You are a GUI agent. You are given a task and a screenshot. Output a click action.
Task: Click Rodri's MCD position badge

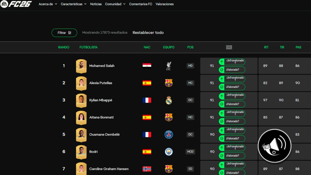pyautogui.click(x=190, y=152)
